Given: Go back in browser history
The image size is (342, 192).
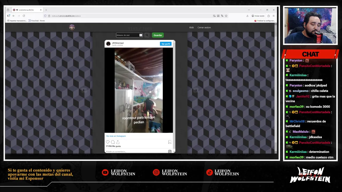Looking at the screenshot, I should [x=14, y=16].
